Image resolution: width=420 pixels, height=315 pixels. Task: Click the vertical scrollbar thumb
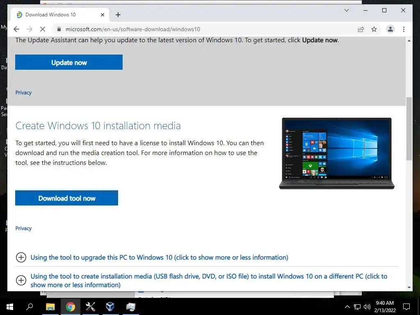click(409, 128)
